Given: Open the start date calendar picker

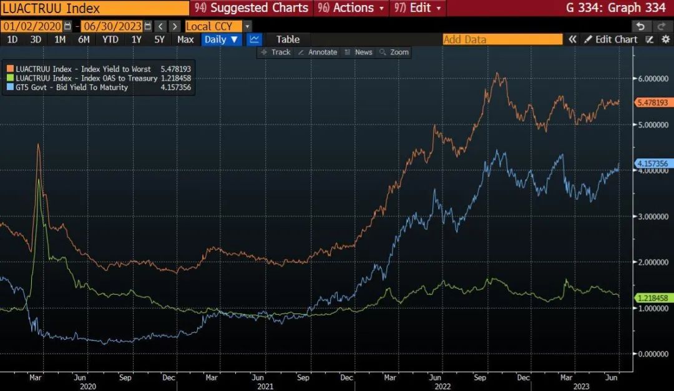Looking at the screenshot, I should (67, 26).
